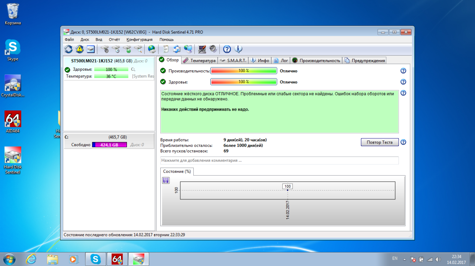Viewport: 475px width, 266px height.
Task: Click the disk with stethoscope test icon
Action: point(105,49)
